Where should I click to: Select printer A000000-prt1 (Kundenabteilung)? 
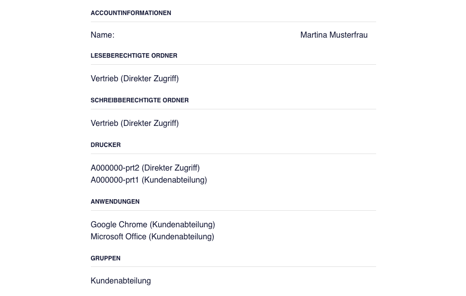click(149, 180)
